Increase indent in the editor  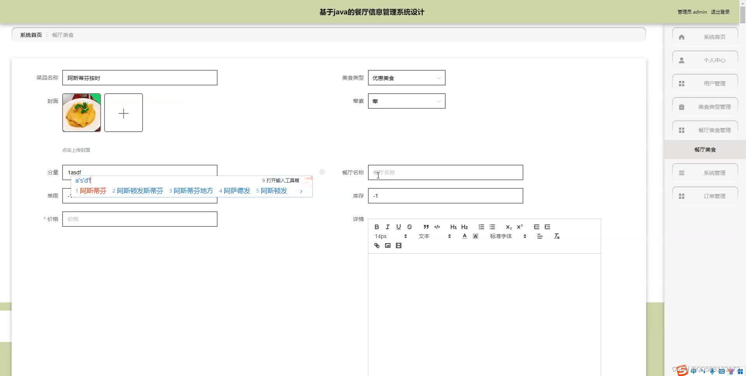(547, 227)
